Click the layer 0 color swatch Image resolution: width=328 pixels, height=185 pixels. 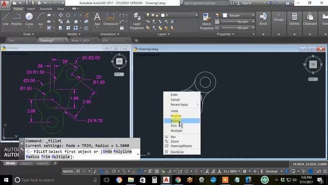coord(163,15)
